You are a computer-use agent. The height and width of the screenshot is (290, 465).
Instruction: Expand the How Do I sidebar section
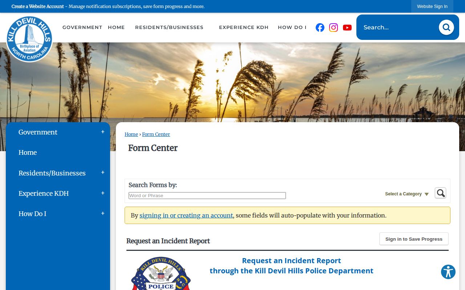pos(103,214)
